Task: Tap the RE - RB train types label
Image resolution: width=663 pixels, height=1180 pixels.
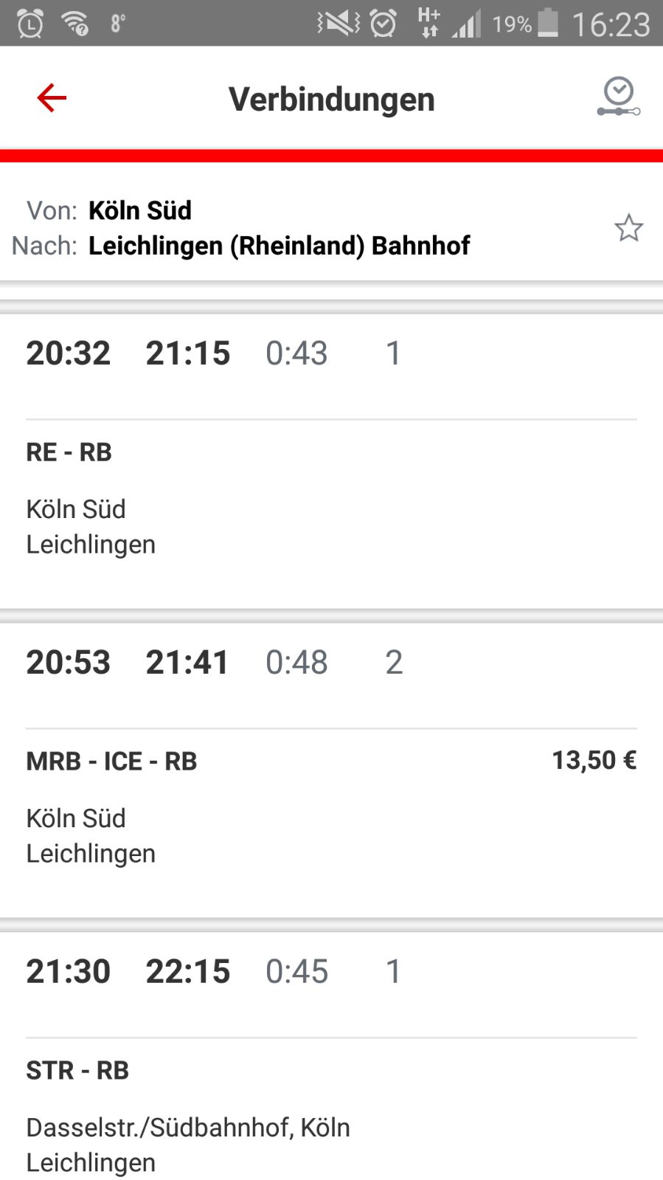Action: coord(69,452)
